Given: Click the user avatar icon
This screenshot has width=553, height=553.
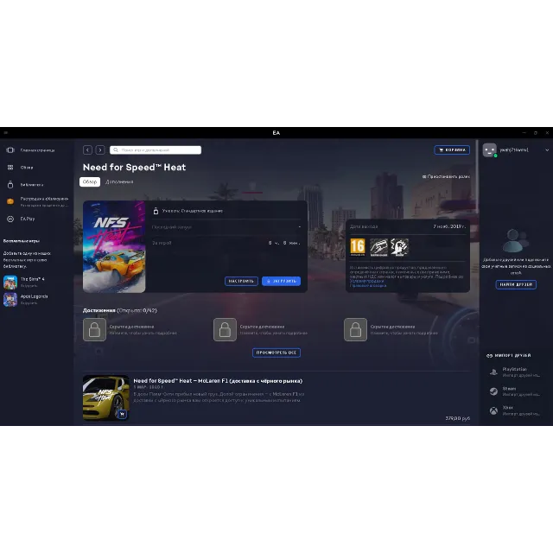Looking at the screenshot, I should [490, 149].
